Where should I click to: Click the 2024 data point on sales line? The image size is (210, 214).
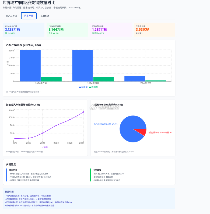click(83, 112)
